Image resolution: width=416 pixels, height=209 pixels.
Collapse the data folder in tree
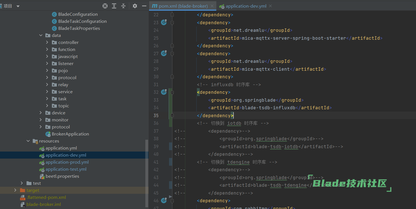pos(41,35)
